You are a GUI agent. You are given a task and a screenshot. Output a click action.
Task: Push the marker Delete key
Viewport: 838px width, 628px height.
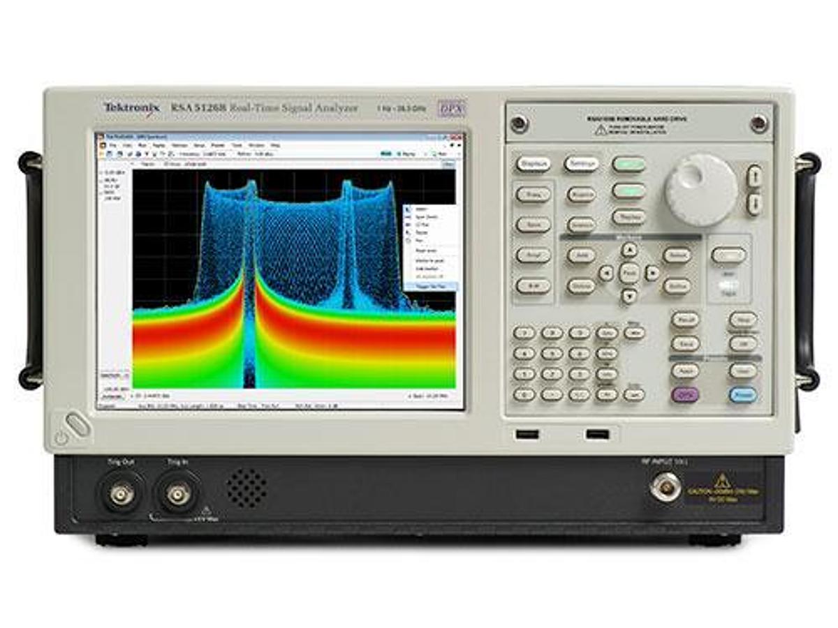pos(581,286)
